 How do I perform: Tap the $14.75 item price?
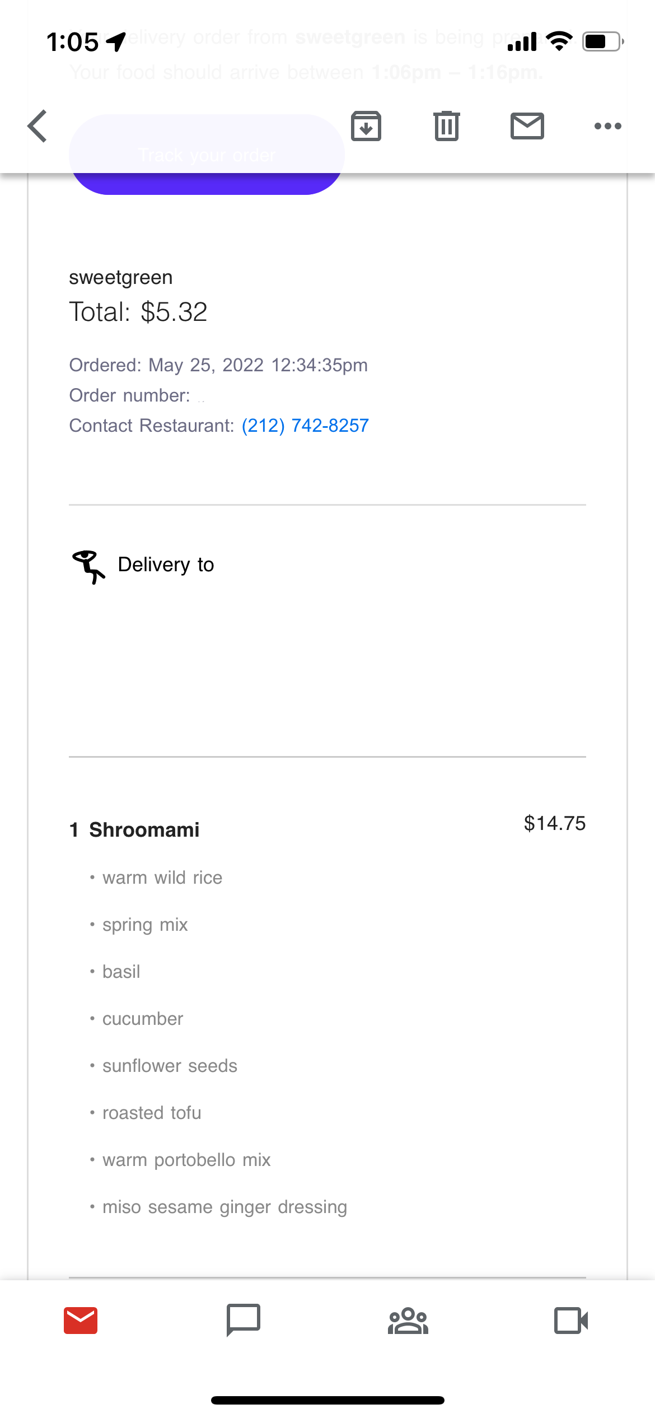[x=554, y=823]
